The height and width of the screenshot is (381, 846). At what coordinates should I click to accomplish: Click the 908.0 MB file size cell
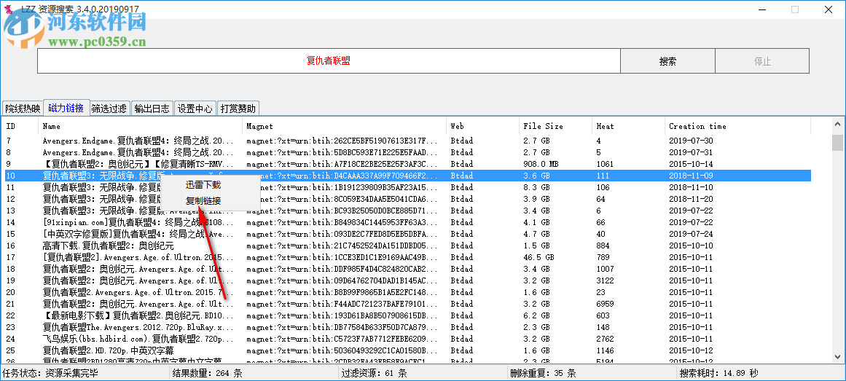(541, 164)
